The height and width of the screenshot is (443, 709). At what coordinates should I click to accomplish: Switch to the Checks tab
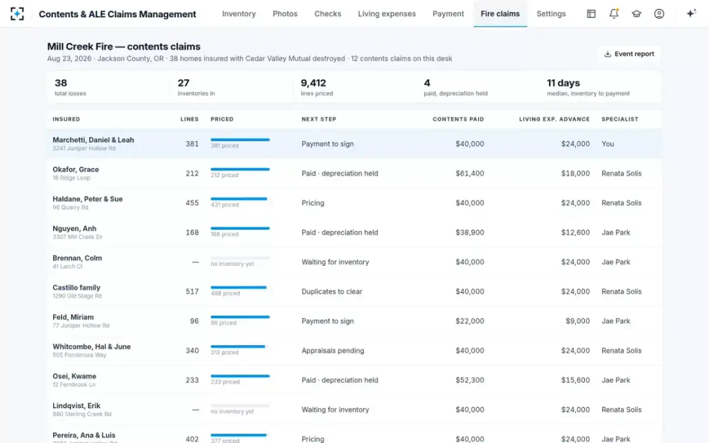tap(327, 14)
